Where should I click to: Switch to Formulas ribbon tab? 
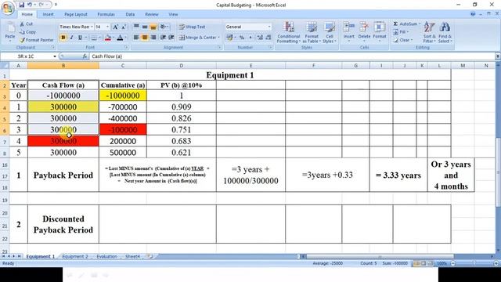pyautogui.click(x=106, y=14)
